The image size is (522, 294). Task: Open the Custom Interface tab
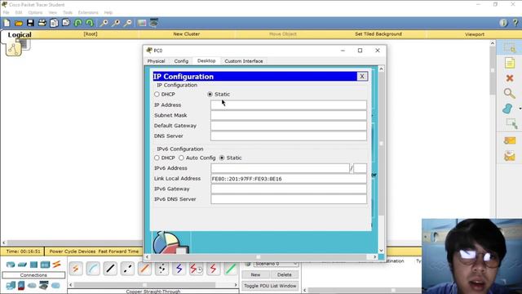pyautogui.click(x=244, y=61)
